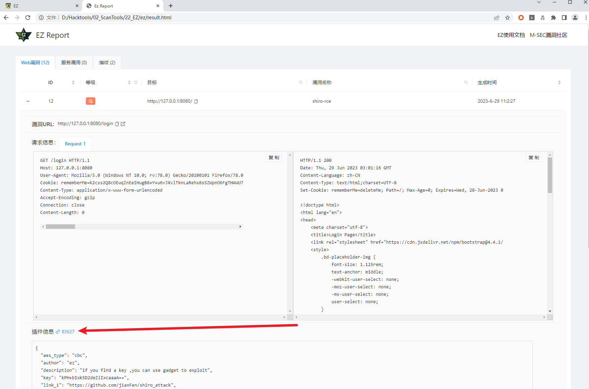This screenshot has height=389, width=589.
Task: Copy the vulnerability URL with the copy icon
Action: pos(117,124)
